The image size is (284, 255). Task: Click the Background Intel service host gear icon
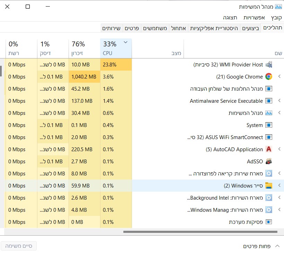(269, 198)
